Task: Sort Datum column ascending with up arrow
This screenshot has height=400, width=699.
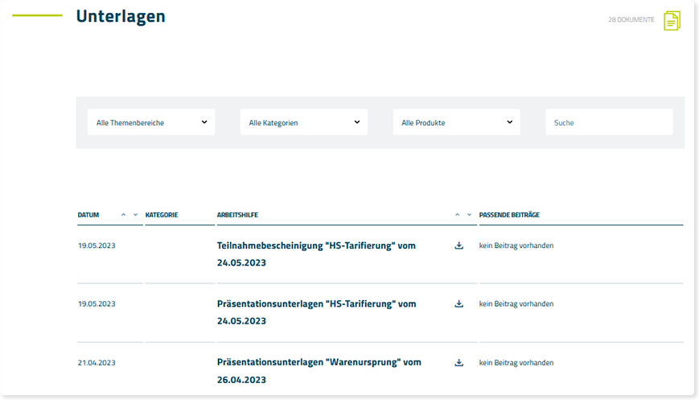Action: point(123,215)
